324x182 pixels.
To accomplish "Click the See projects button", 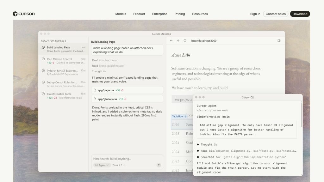I will (183, 99).
